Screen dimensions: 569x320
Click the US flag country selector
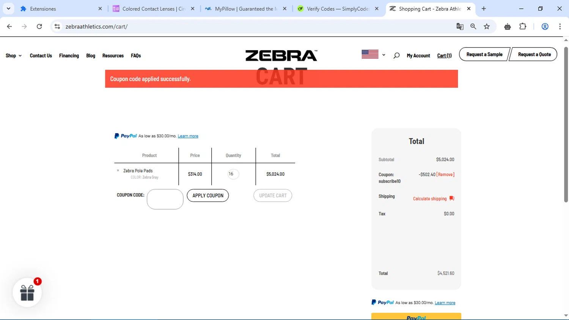370,54
